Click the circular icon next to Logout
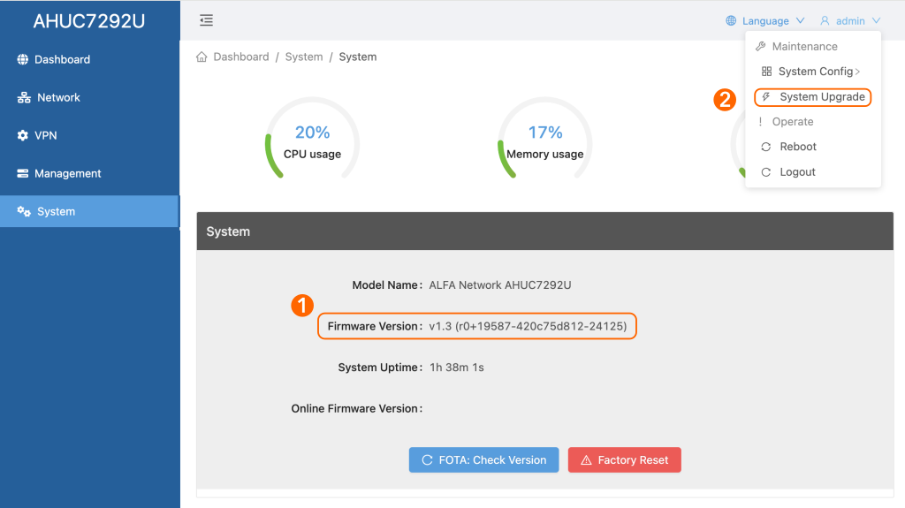The height and width of the screenshot is (508, 905). [x=766, y=172]
